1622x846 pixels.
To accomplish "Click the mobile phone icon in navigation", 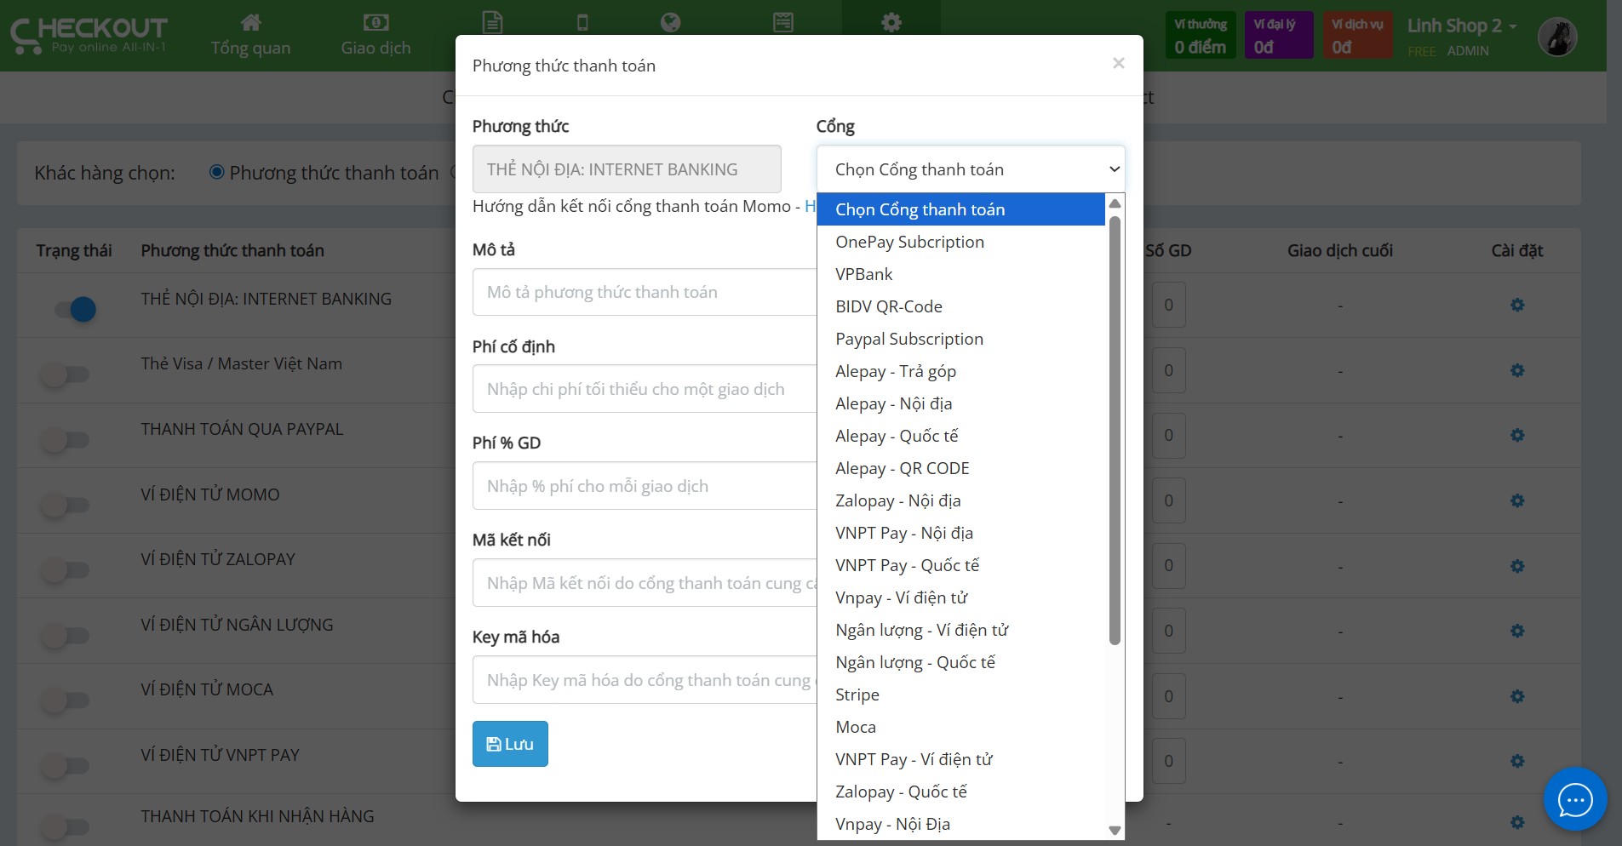I will pos(582,22).
